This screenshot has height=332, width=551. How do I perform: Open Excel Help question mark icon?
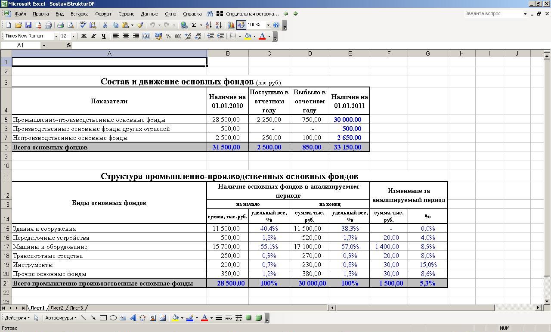coord(276,25)
